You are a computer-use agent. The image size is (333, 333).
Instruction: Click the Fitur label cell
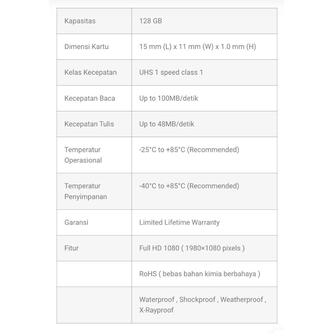point(72,248)
